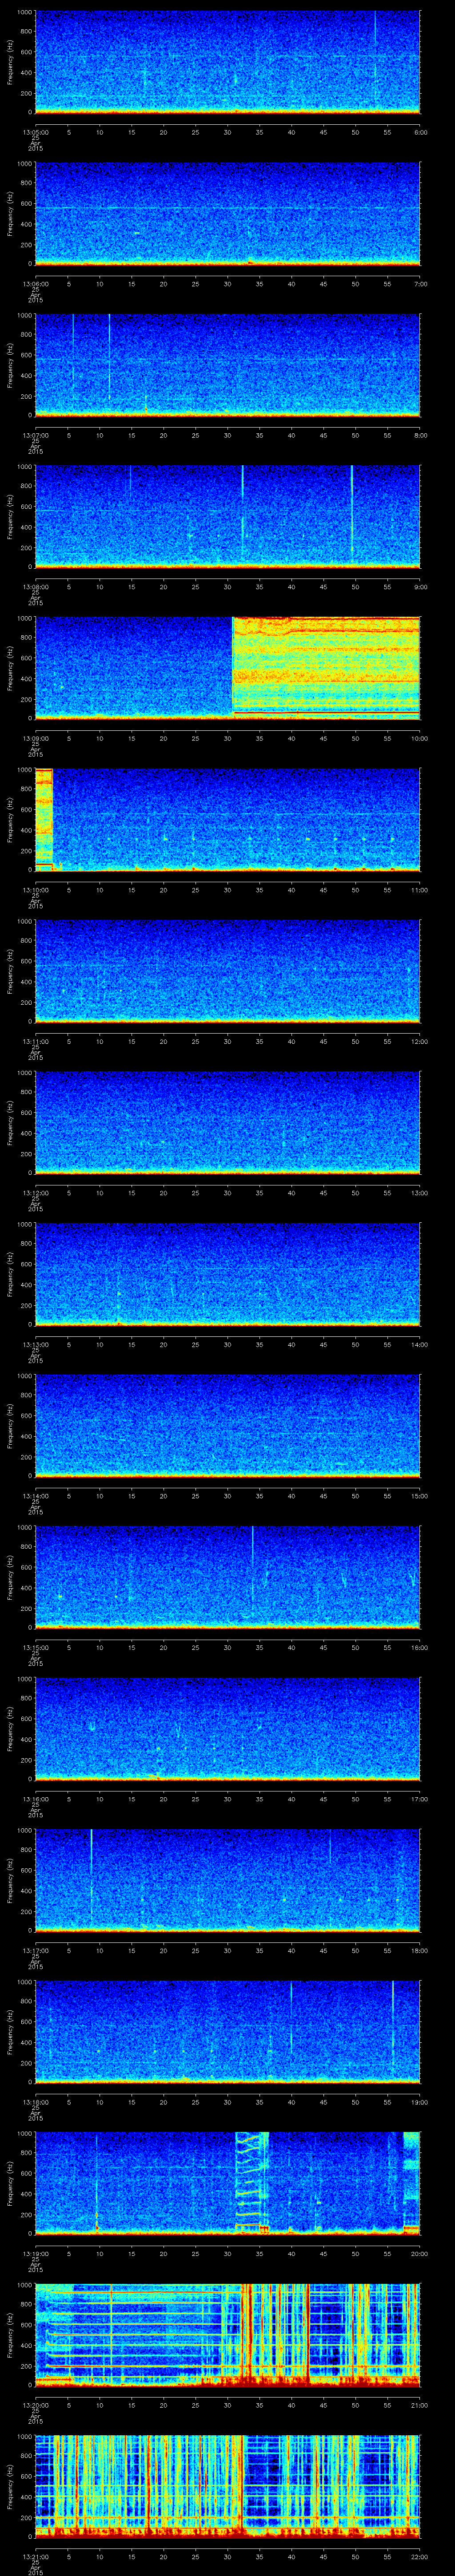Click the 13:16:00 start time label

coord(35,1799)
